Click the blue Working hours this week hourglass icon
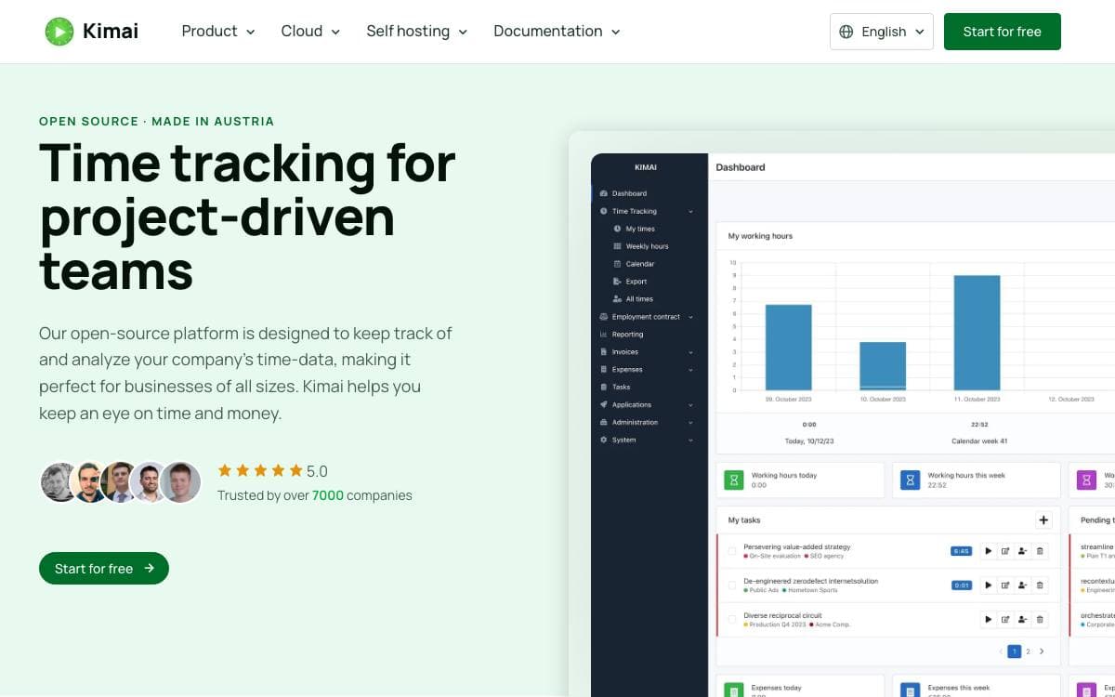1115x697 pixels. [x=911, y=480]
